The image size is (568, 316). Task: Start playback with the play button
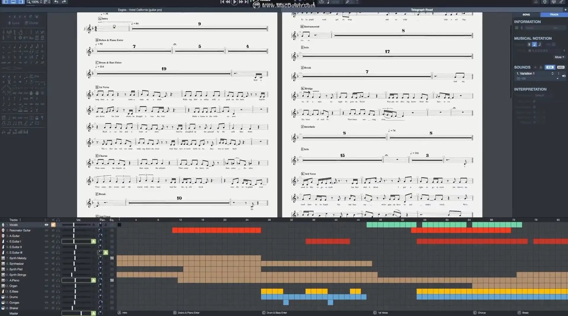tap(234, 2)
